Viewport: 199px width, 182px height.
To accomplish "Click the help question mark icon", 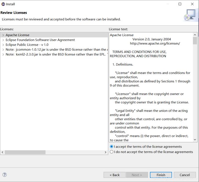I will [x=5, y=175].
